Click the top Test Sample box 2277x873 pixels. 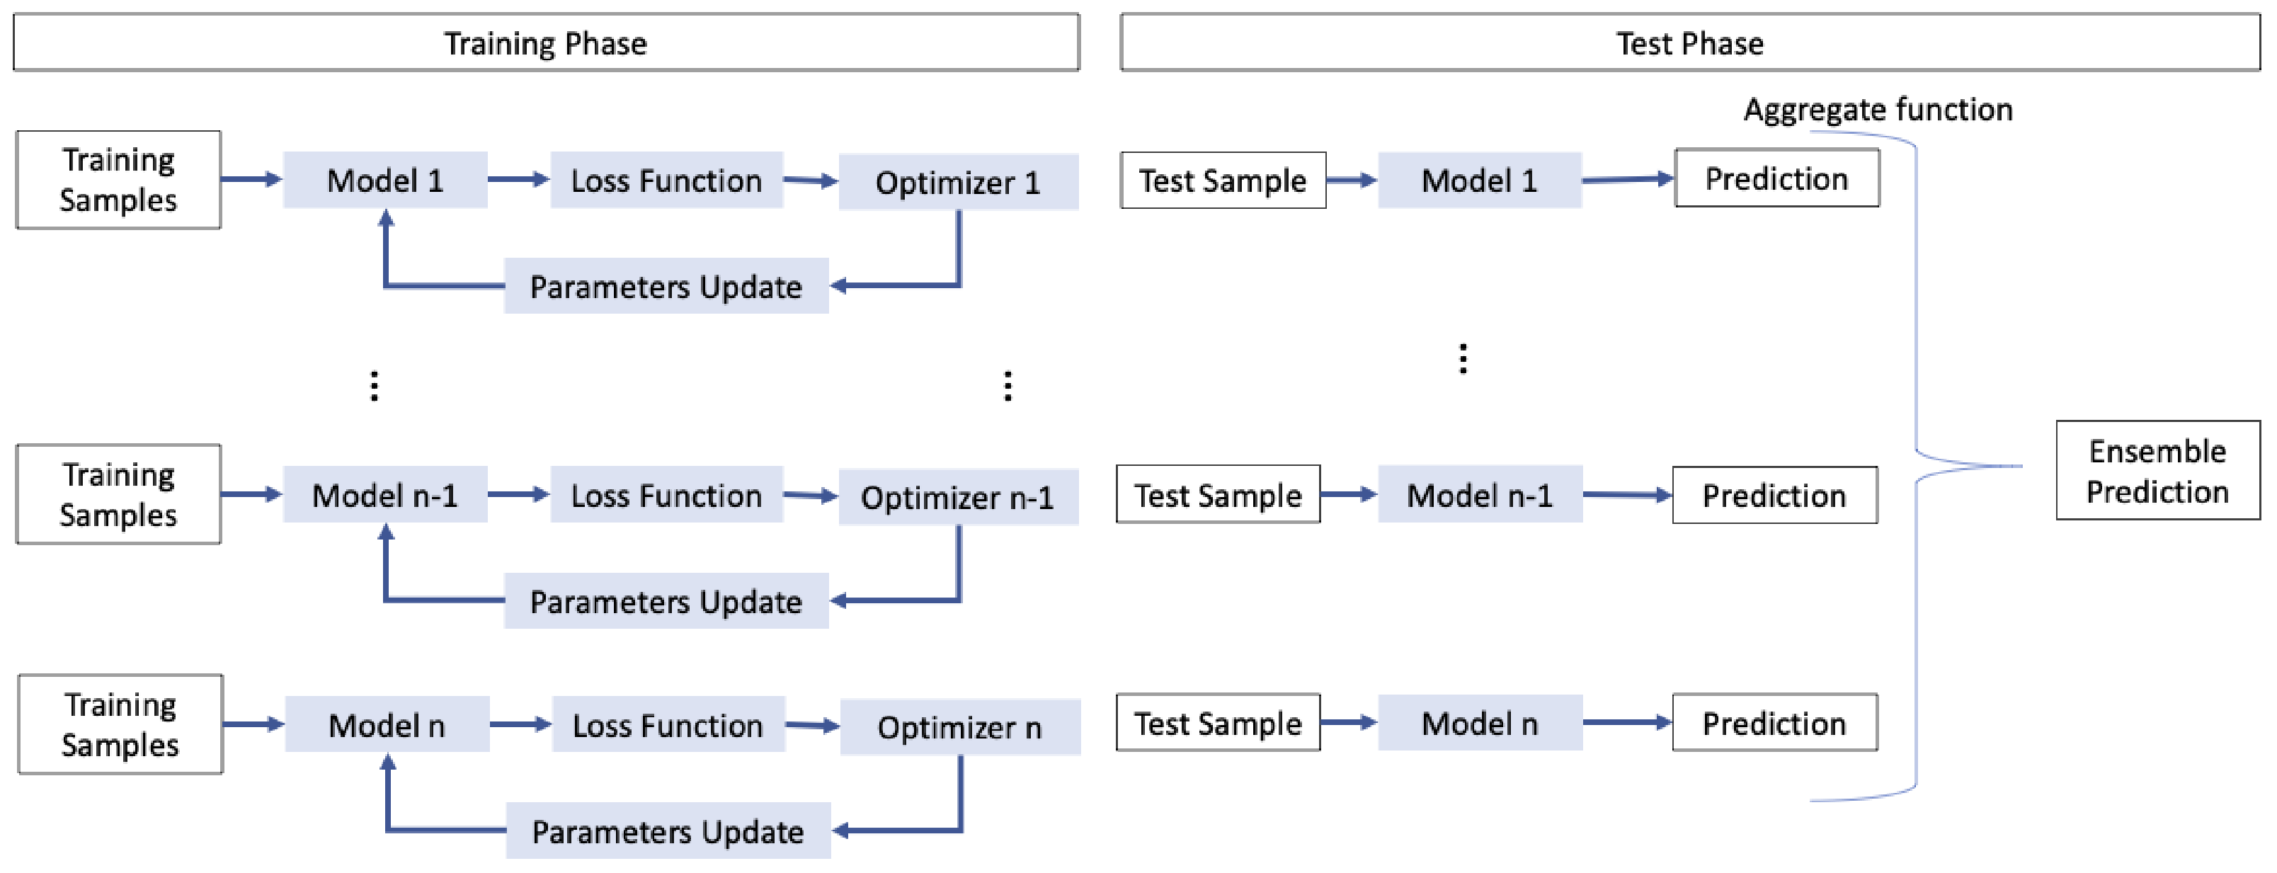[x=1223, y=181]
